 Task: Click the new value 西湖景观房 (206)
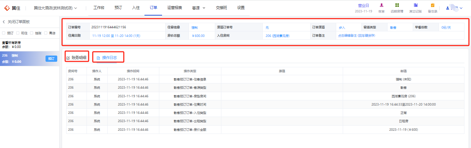(x=403, y=96)
